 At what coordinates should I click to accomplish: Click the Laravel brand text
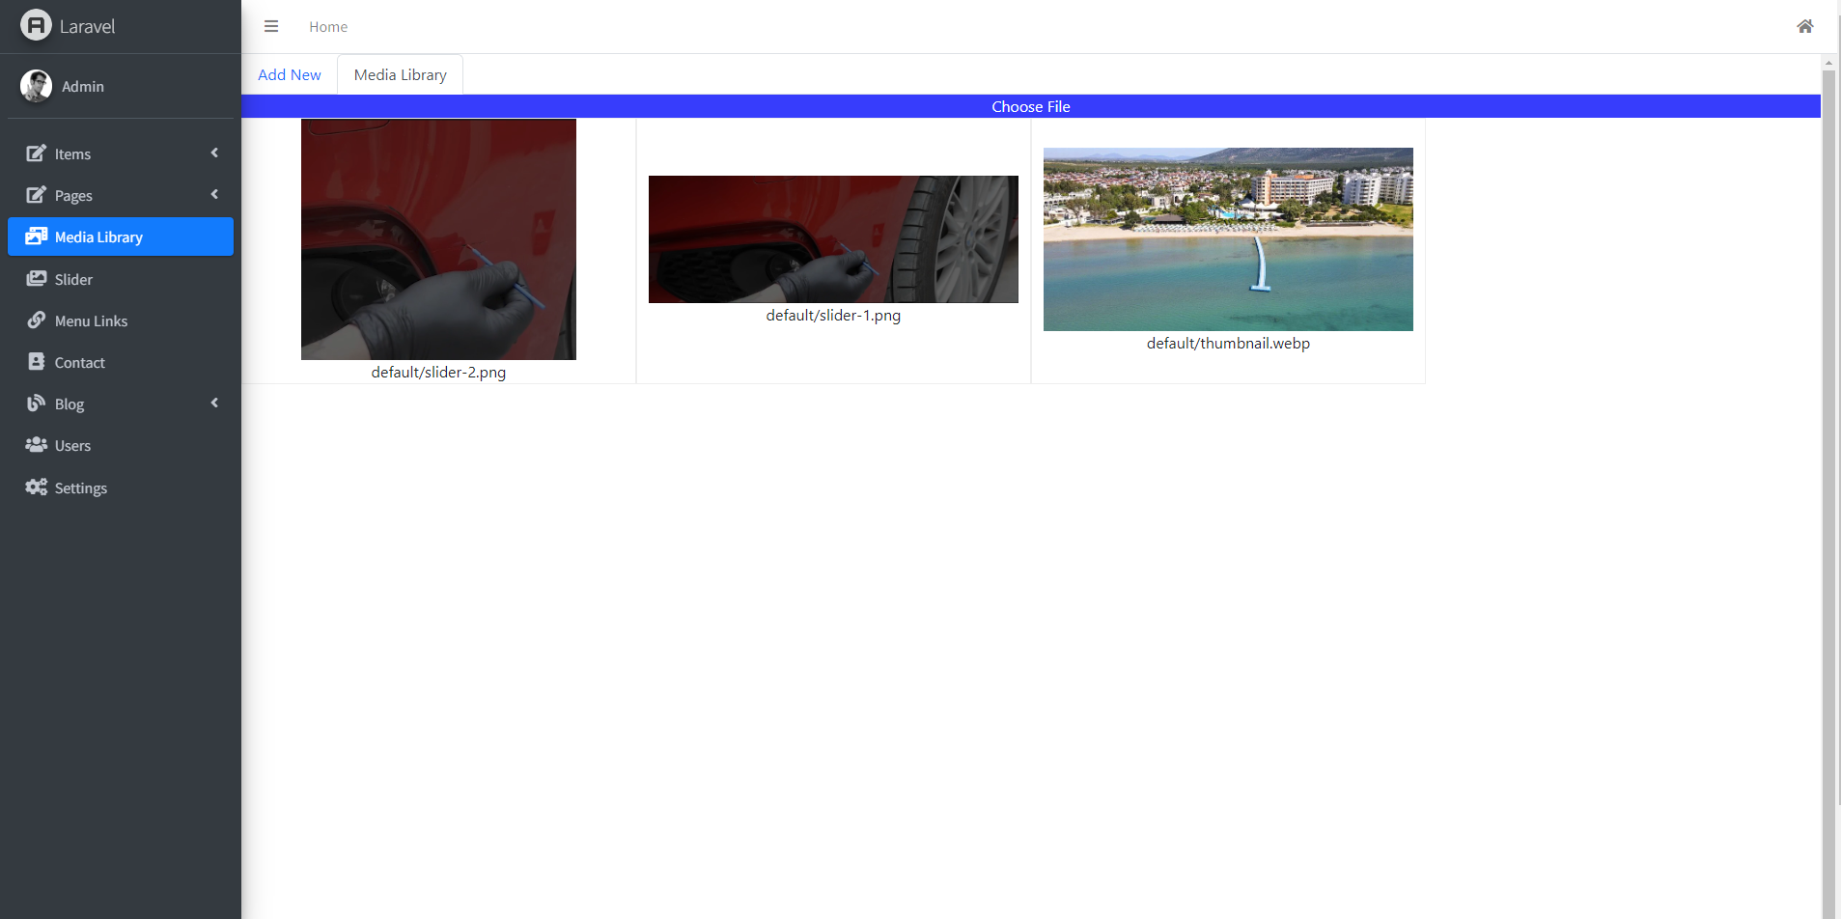[87, 26]
